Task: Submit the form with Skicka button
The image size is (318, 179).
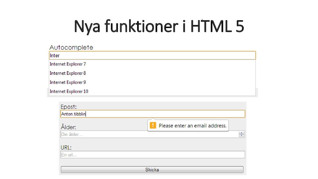Action: [152, 170]
